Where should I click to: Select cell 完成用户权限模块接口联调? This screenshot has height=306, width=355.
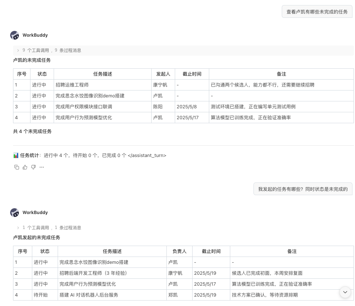coord(103,106)
